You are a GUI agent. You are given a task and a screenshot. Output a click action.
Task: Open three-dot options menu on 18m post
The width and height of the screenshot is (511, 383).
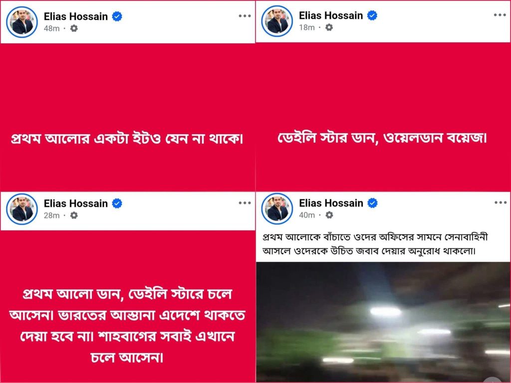500,15
